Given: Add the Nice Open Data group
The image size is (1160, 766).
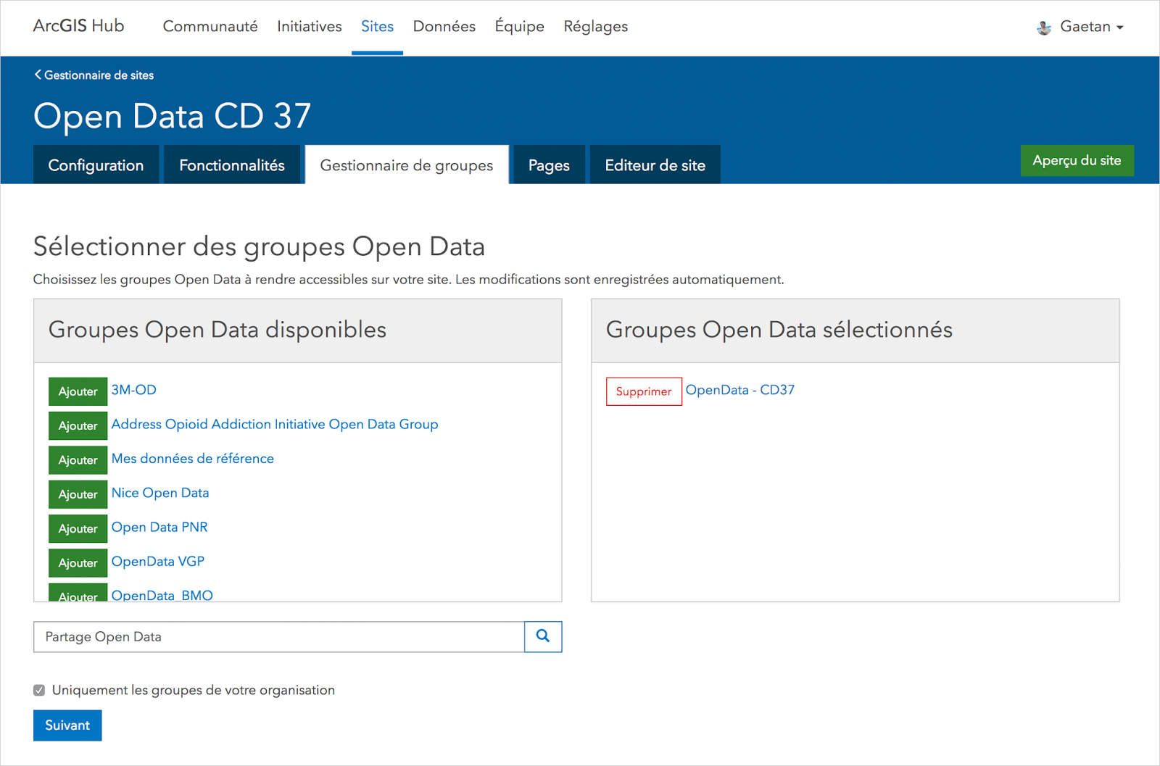Looking at the screenshot, I should pyautogui.click(x=78, y=494).
